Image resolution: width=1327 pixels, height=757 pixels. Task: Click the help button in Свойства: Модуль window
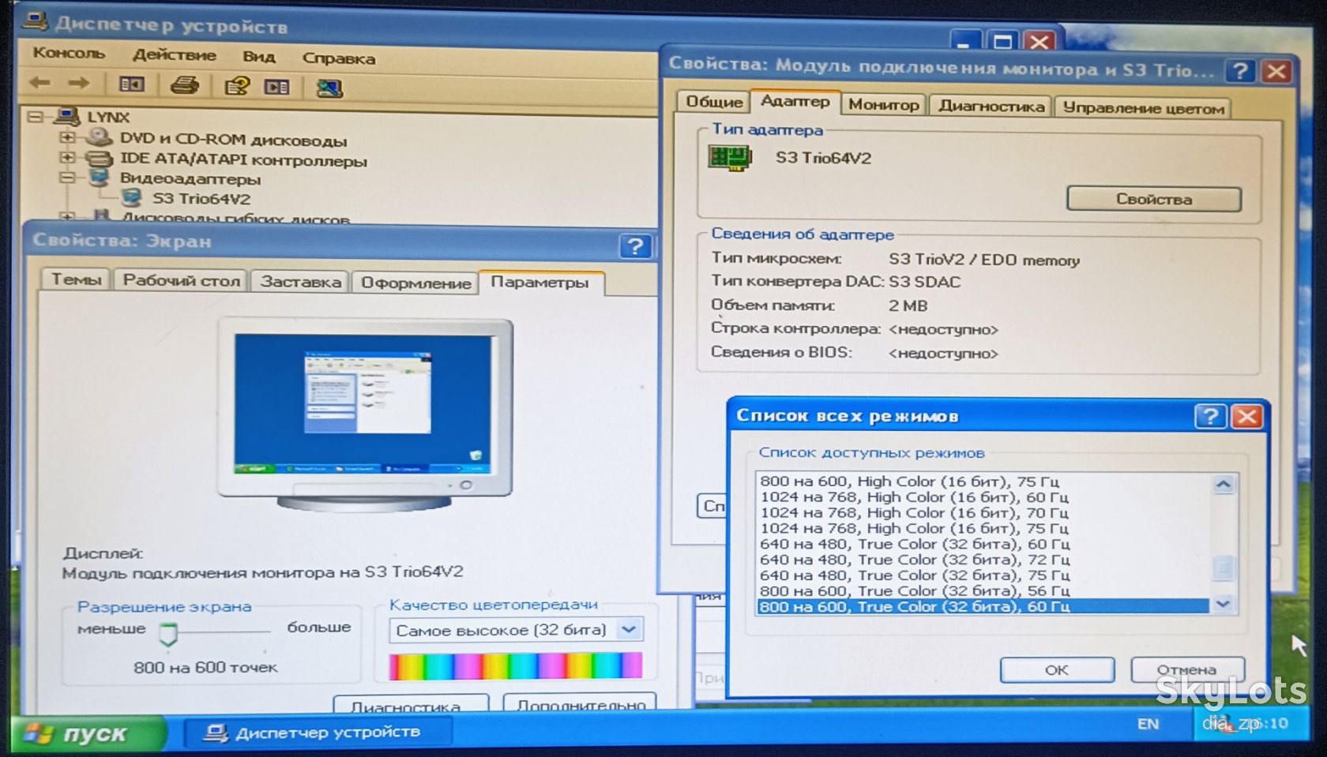[1240, 71]
